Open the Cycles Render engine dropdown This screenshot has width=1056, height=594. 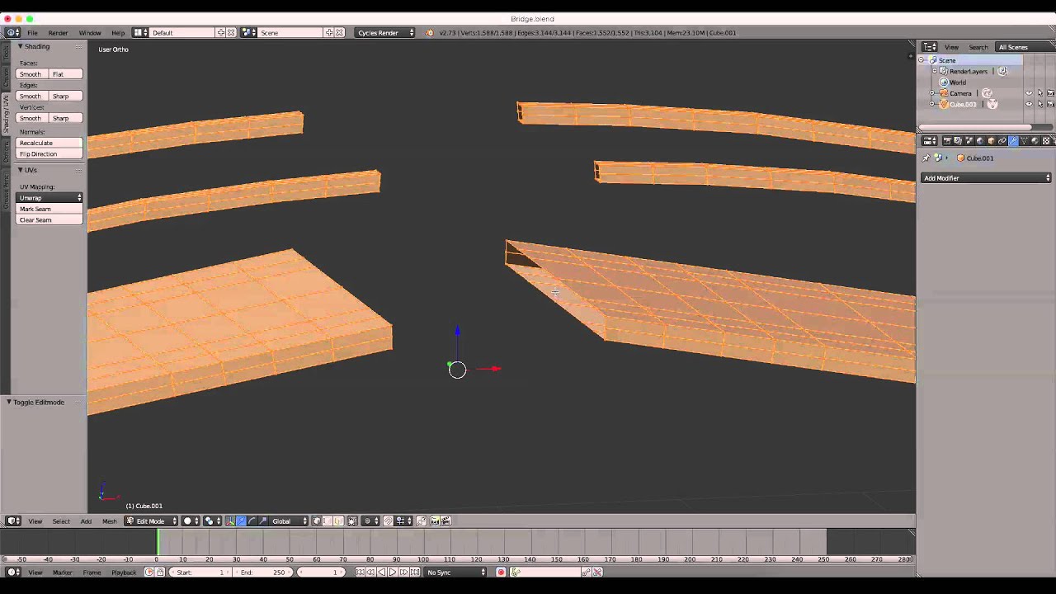[x=385, y=32]
